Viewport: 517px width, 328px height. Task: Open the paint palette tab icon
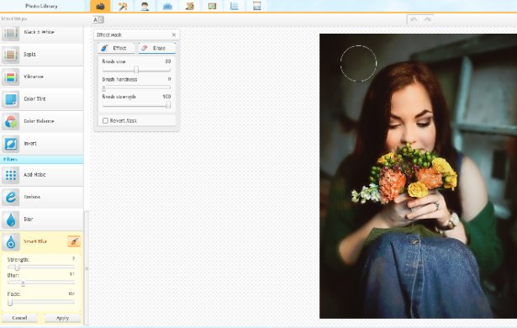pos(190,6)
